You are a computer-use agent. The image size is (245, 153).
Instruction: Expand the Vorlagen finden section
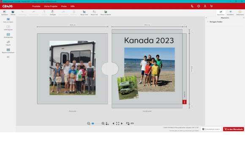216,22
